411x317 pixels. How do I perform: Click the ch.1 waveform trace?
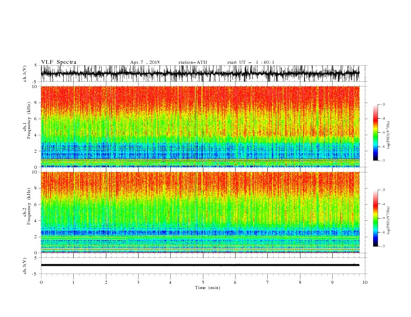point(200,74)
